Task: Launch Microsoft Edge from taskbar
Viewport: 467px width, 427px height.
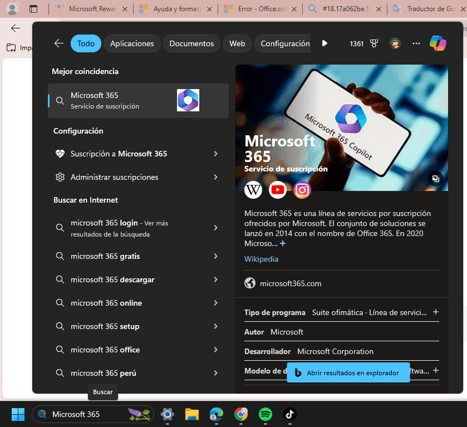Action: pyautogui.click(x=217, y=414)
